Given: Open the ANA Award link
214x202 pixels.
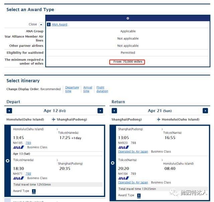Looking at the screenshot, I should pos(60,24).
